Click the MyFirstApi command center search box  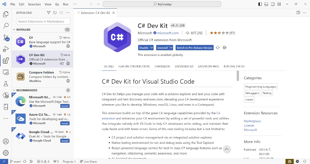(162, 4)
